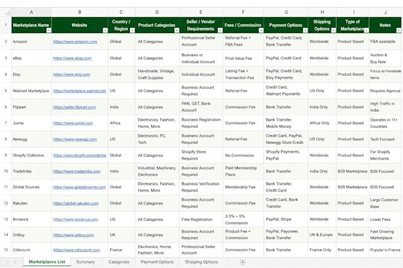
Task: Open the Notes column filter dropdown
Action: click(398, 30)
